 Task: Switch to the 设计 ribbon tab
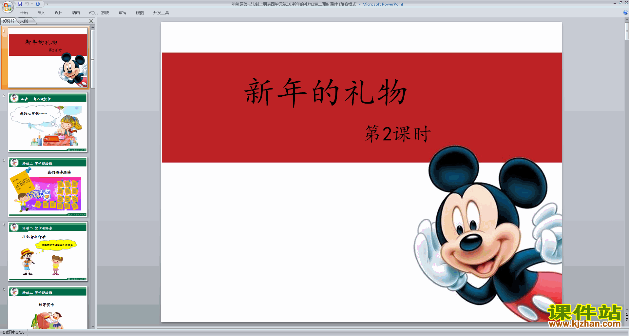tap(58, 12)
